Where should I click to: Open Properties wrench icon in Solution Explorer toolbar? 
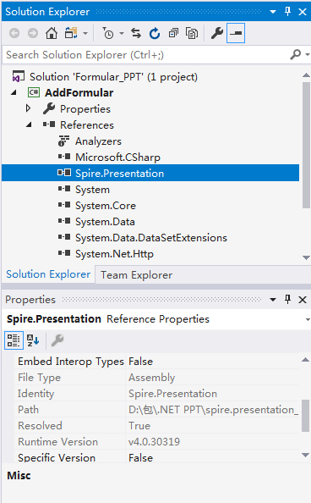[x=217, y=33]
